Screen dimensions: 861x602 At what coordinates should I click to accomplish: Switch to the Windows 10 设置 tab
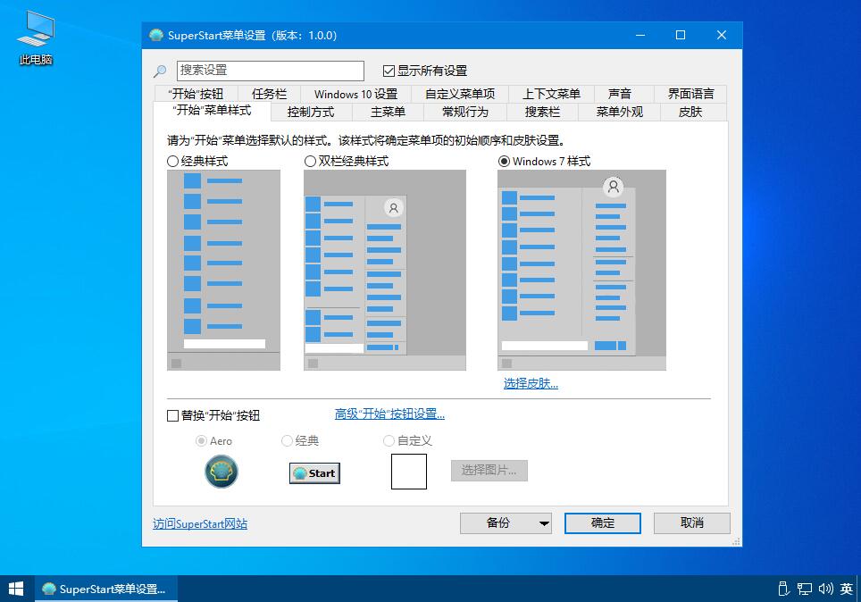point(355,93)
